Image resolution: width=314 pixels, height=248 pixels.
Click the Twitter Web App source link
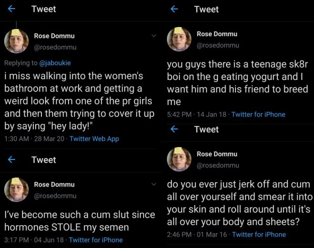tap(94, 139)
